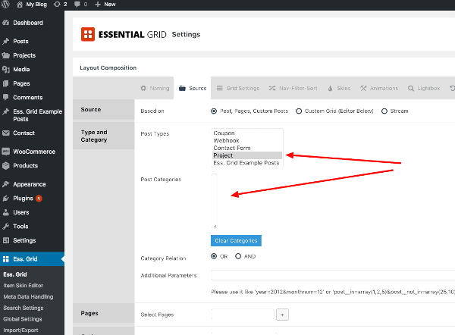455x335 pixels.
Task: Click the Settings sliders icon in sidebar
Action: pos(6,240)
